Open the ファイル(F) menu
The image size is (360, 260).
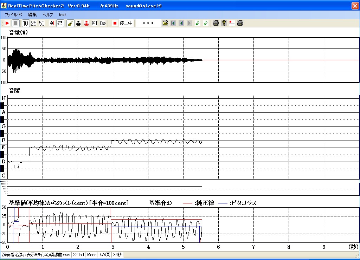[14, 15]
